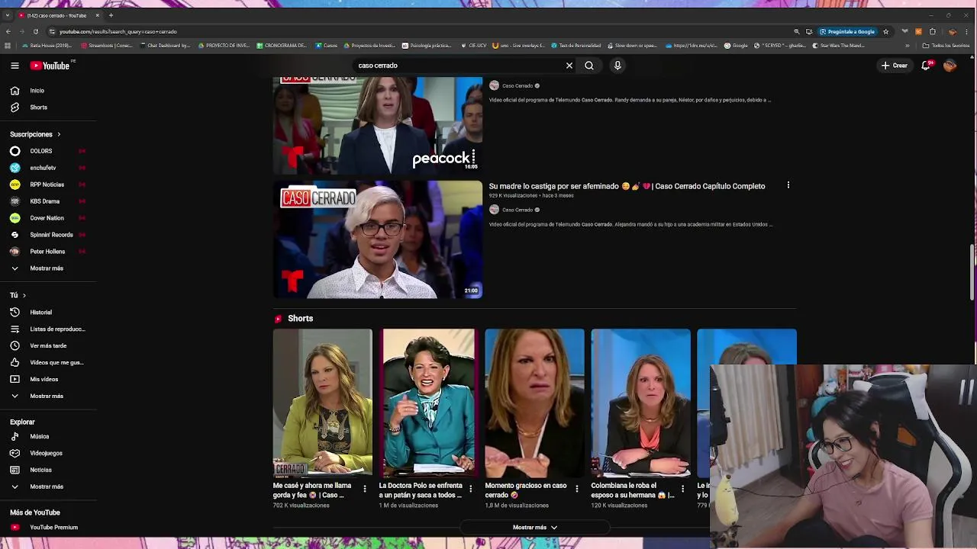Reload the browser page
Image resolution: width=977 pixels, height=549 pixels.
coord(35,31)
